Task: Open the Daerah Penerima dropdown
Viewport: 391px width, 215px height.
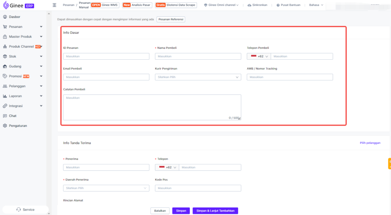Action: tap(106, 188)
